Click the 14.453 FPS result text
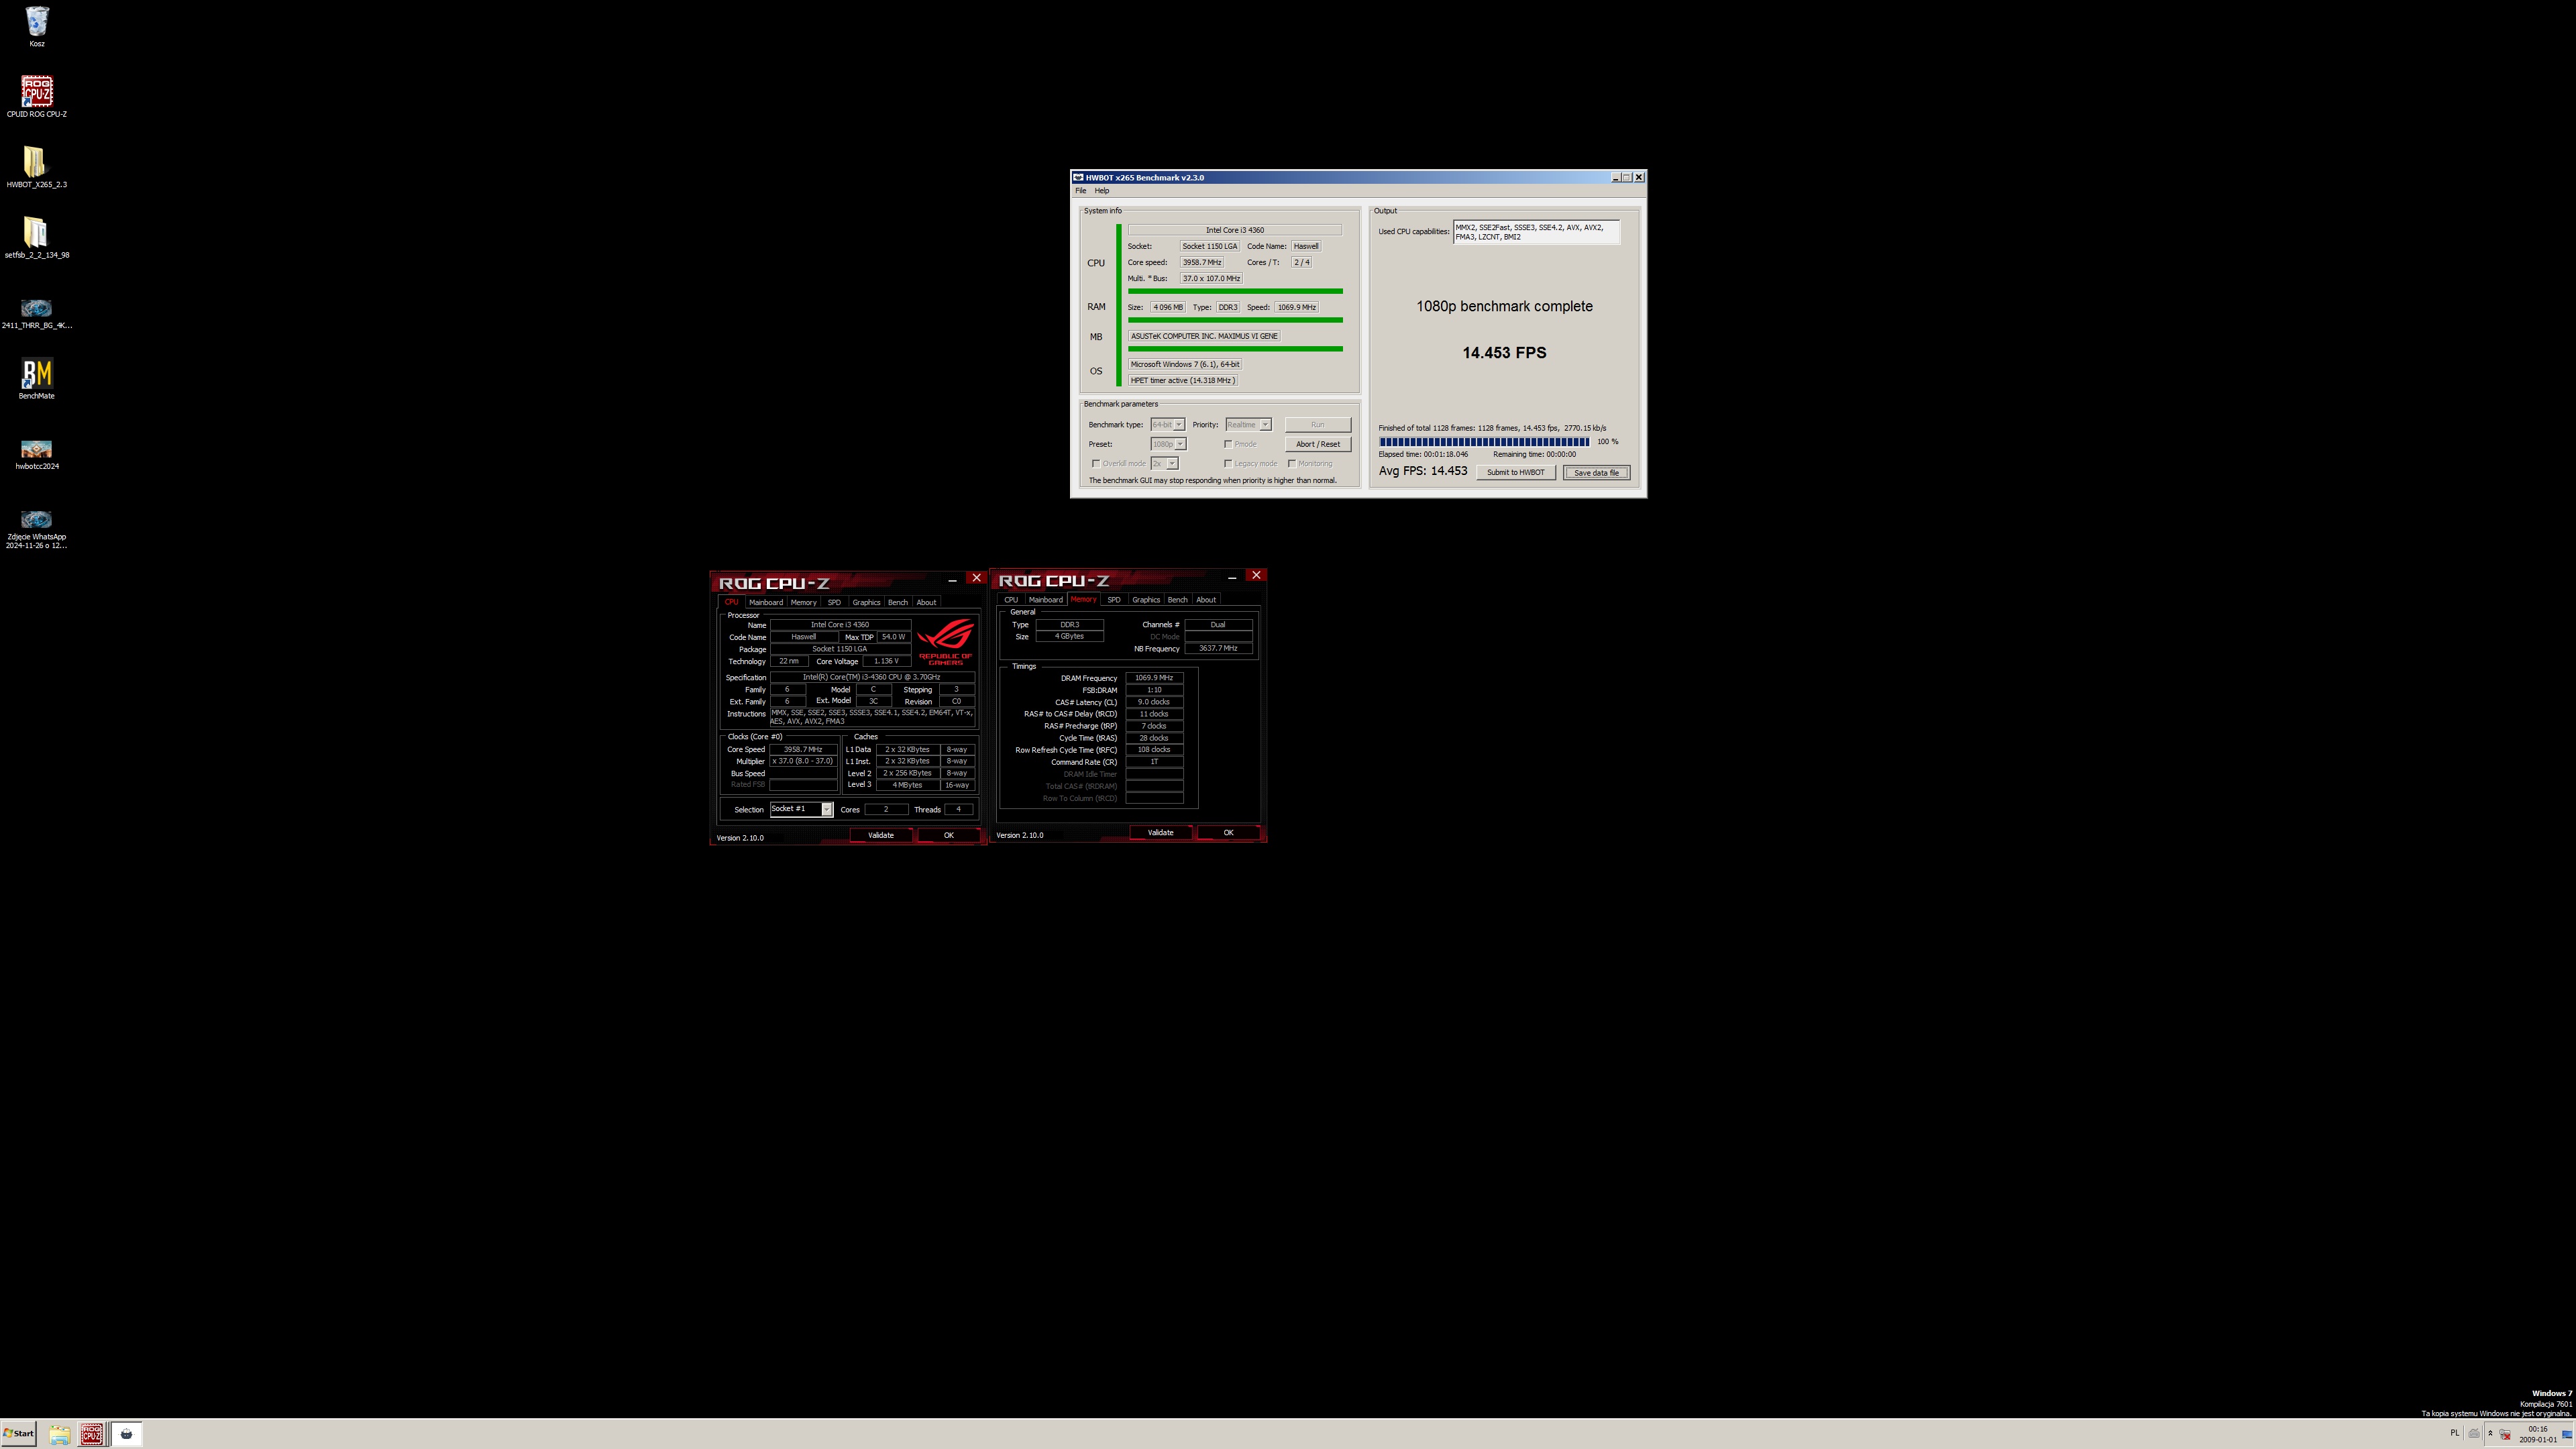Screen dimensions: 2576x1449 (1504, 353)
